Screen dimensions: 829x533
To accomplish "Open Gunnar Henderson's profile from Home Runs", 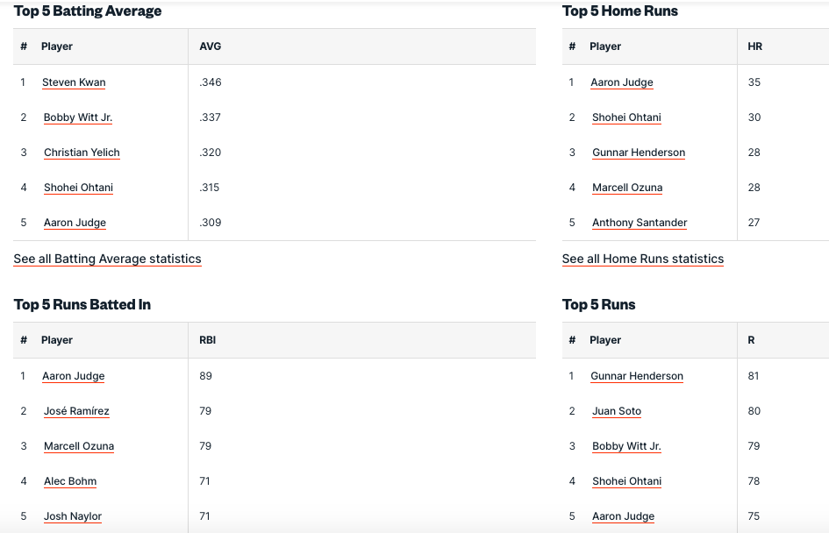I will (x=638, y=153).
